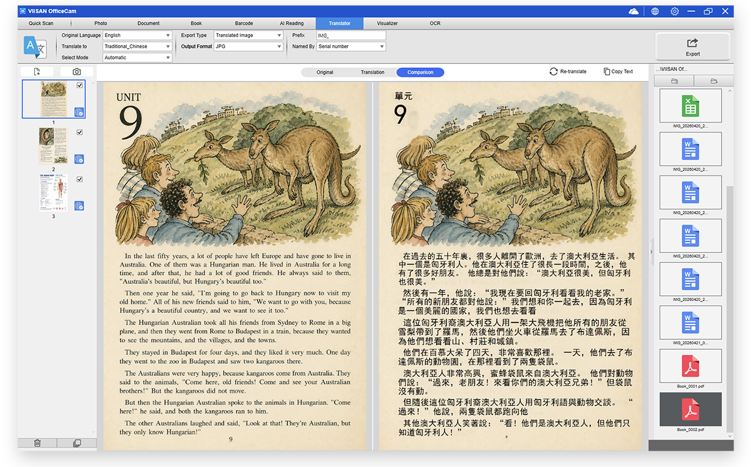Click the open folder icon in output panel
Viewport: 751px width, 467px height.
[x=713, y=81]
